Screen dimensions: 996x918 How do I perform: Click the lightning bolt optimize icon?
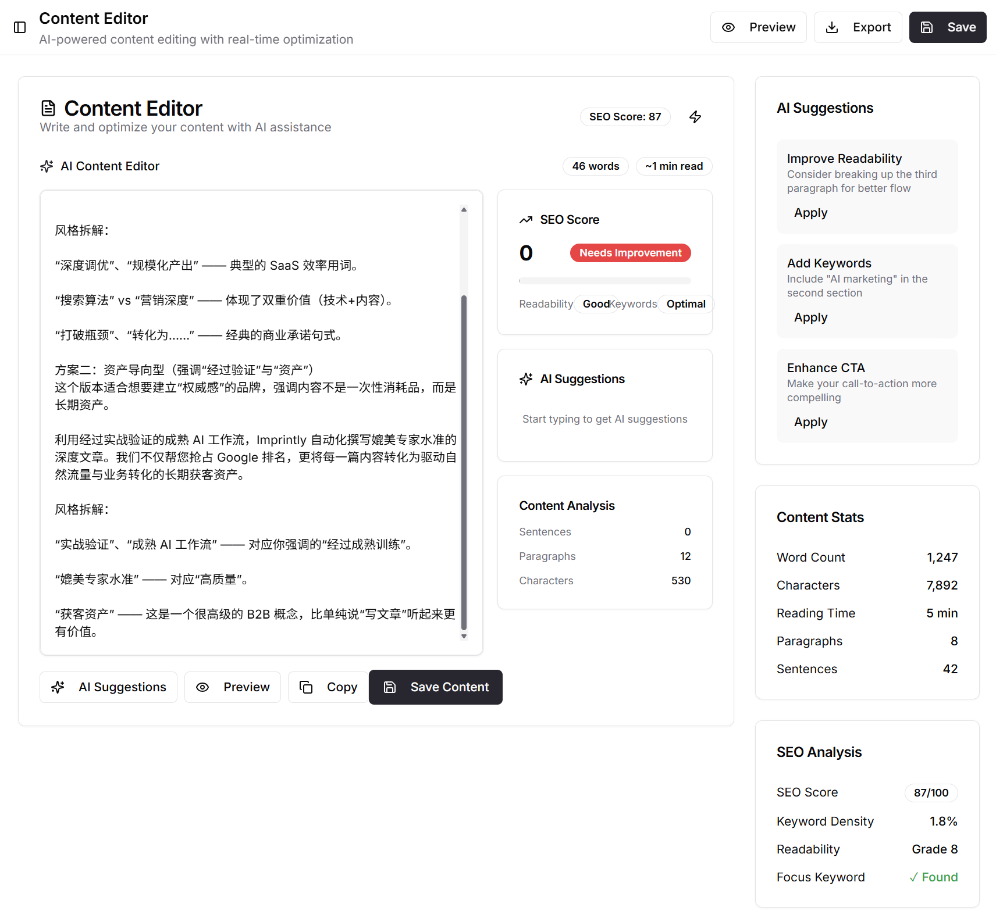(x=695, y=117)
